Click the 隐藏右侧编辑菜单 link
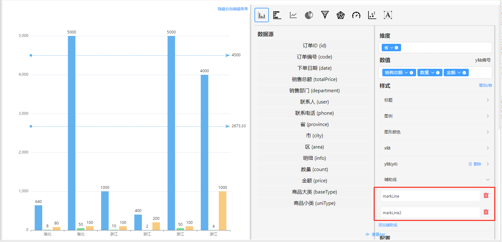The width and height of the screenshot is (502, 242). tap(233, 9)
